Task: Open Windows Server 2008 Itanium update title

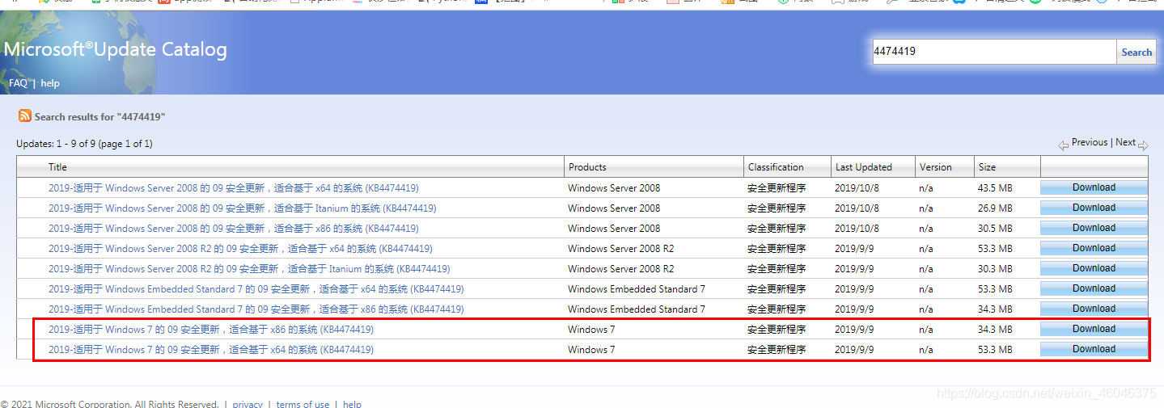Action: click(242, 208)
